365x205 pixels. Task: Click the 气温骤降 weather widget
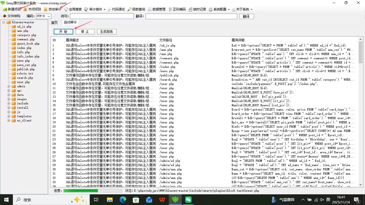(x=283, y=200)
